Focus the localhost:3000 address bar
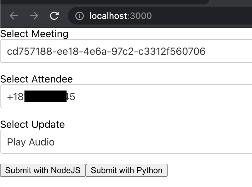This screenshot has width=252, height=187. 160,16
